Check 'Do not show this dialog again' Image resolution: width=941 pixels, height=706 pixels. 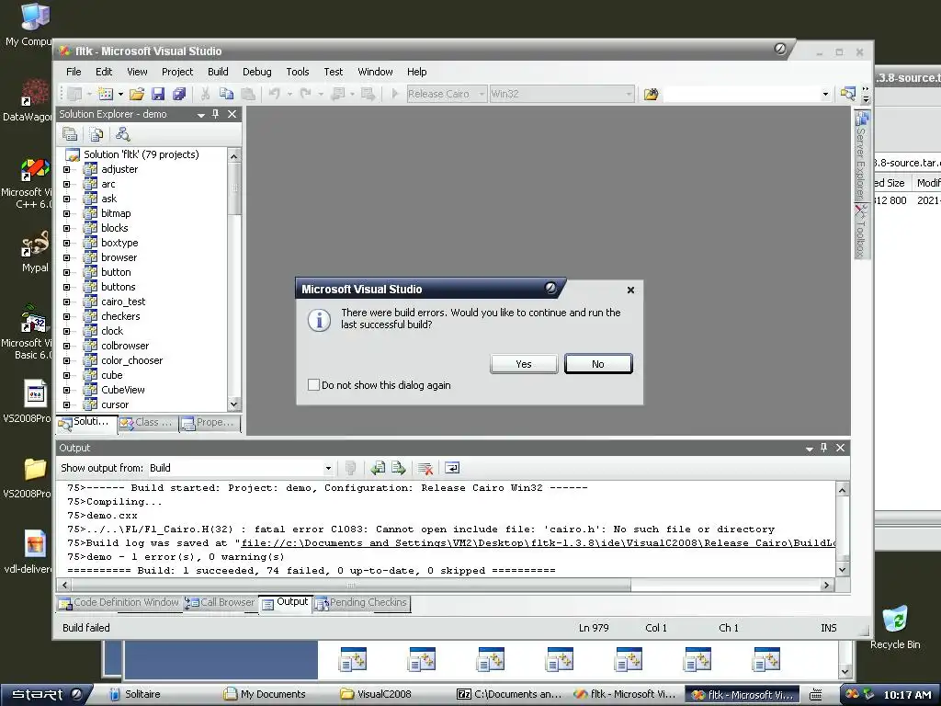[313, 385]
